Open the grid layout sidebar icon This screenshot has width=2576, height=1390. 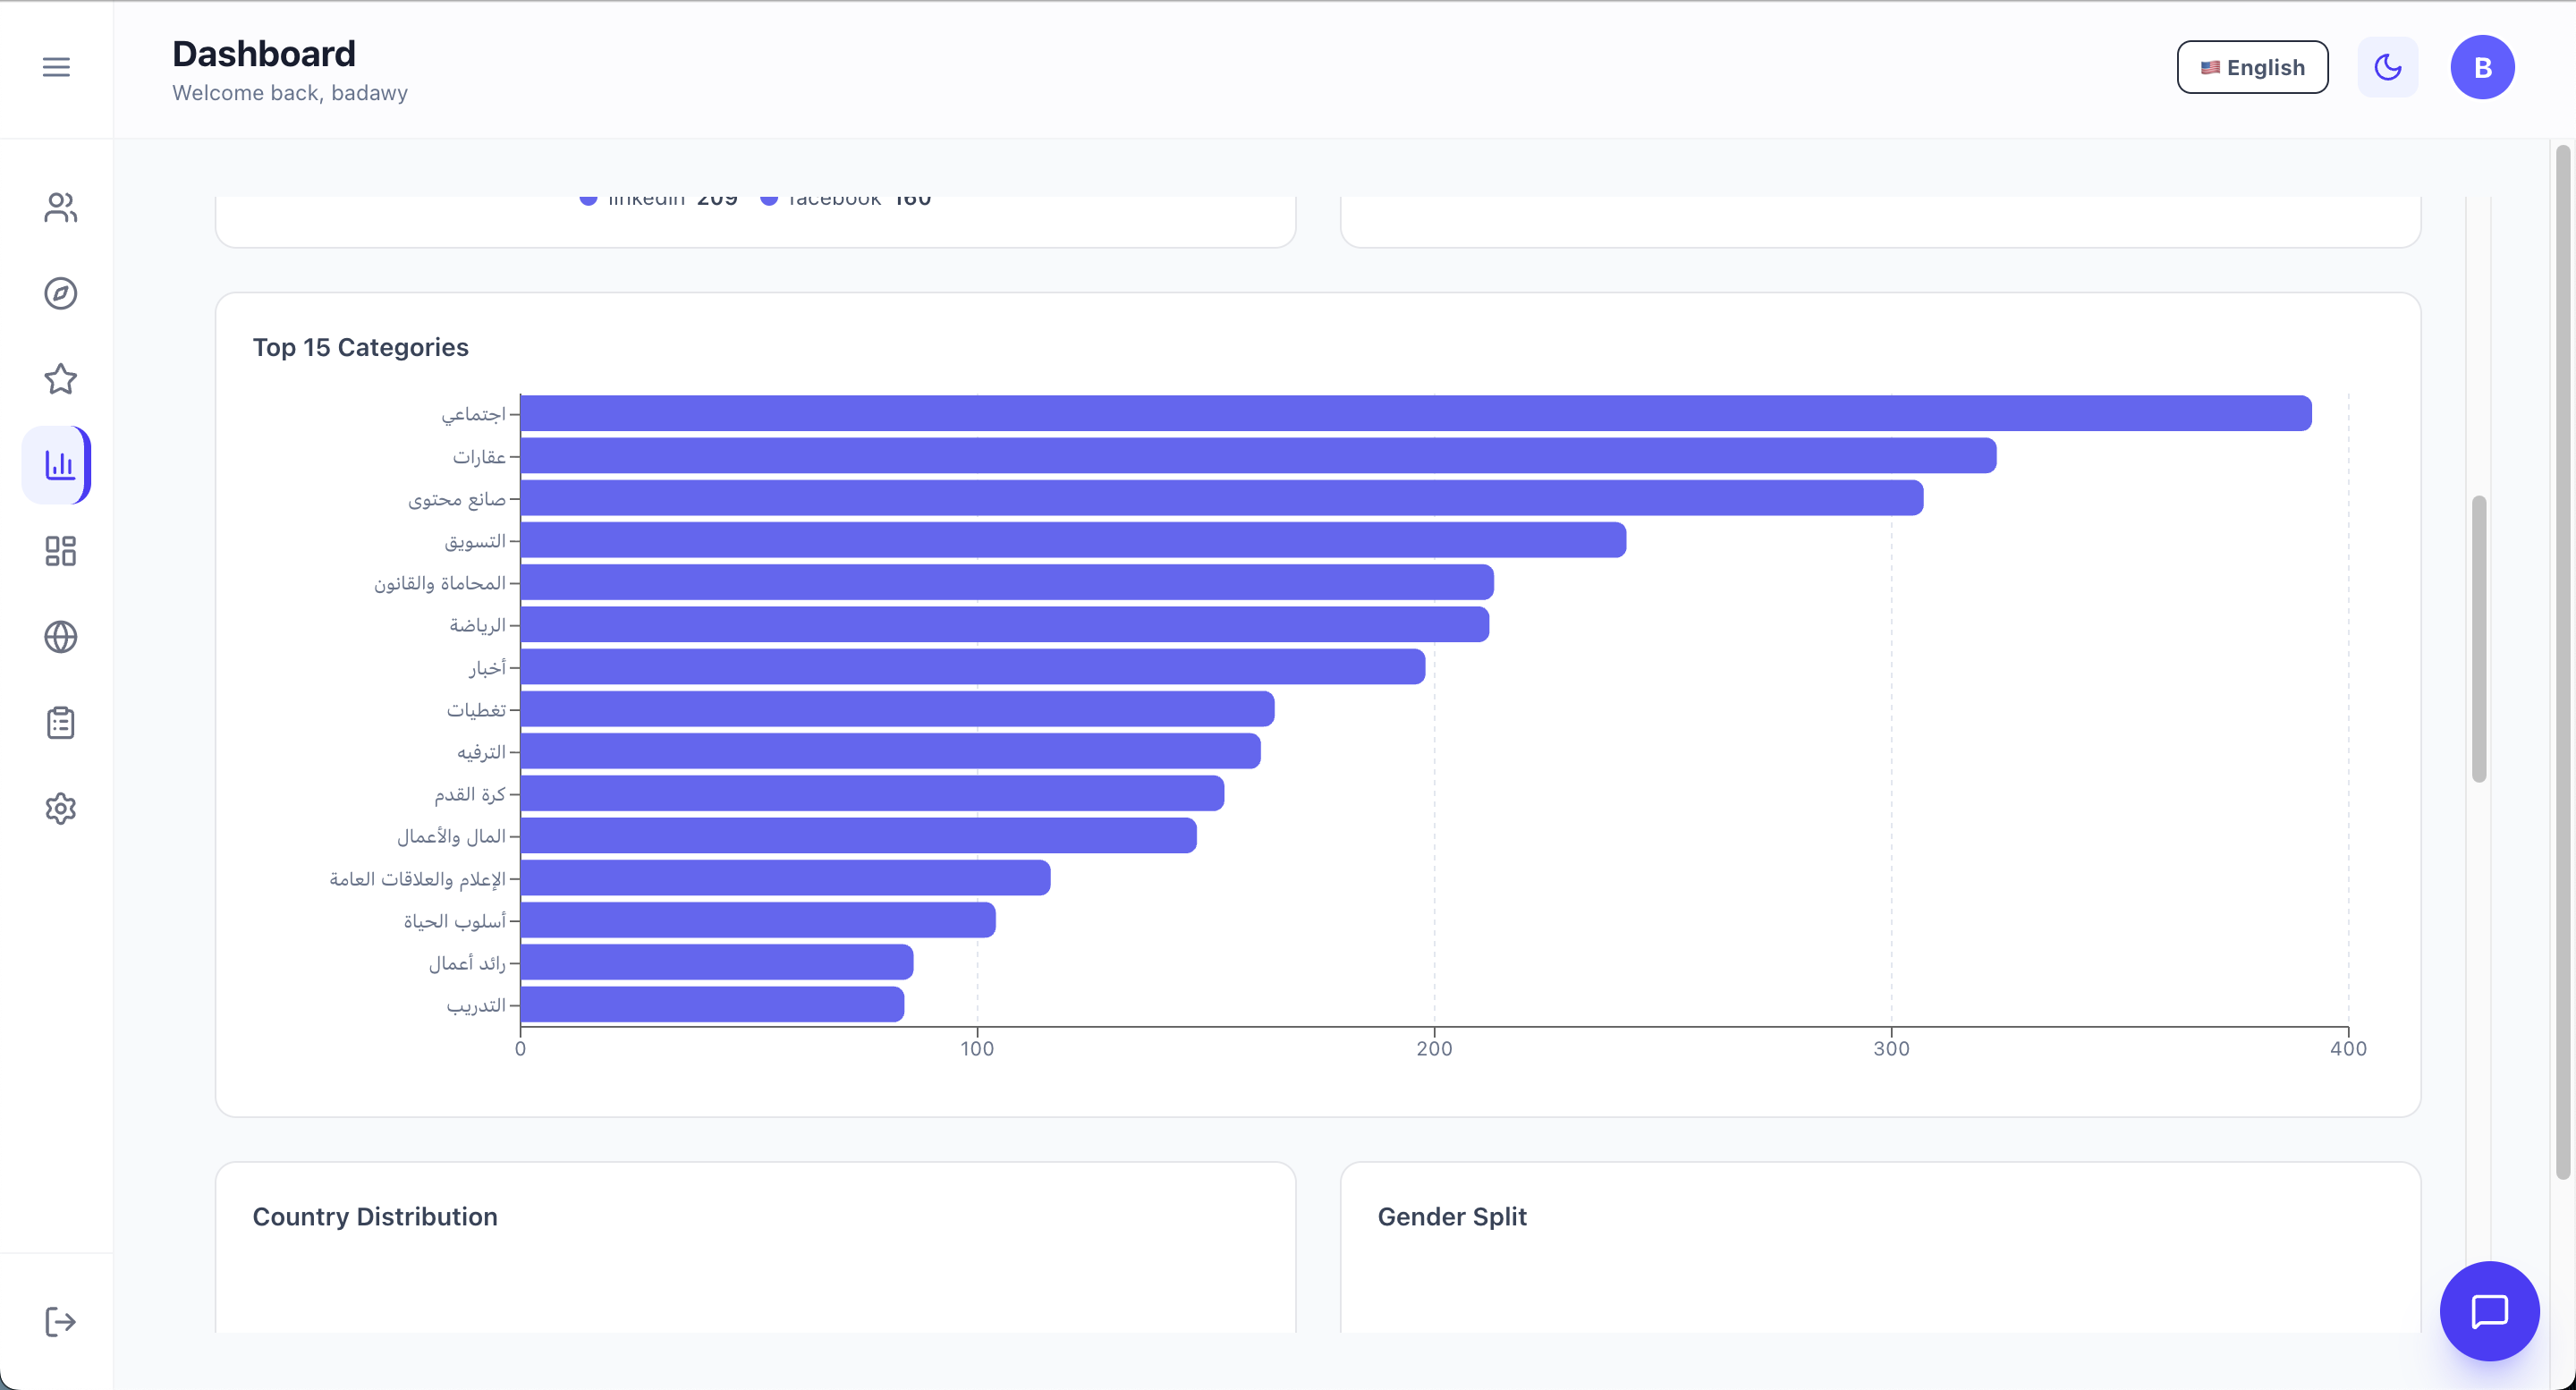point(60,551)
